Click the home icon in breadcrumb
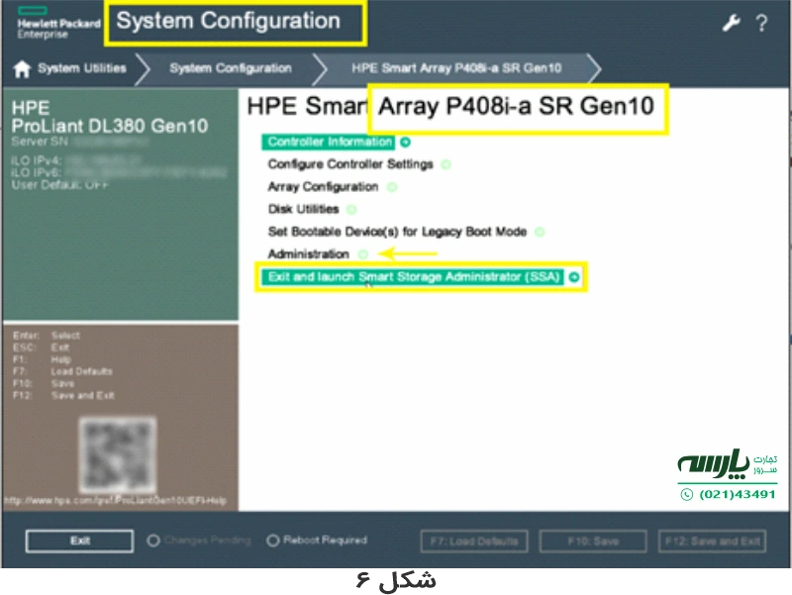This screenshot has width=792, height=595. pos(22,69)
